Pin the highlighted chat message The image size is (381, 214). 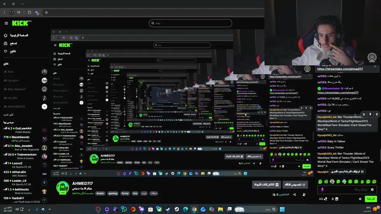point(370,114)
